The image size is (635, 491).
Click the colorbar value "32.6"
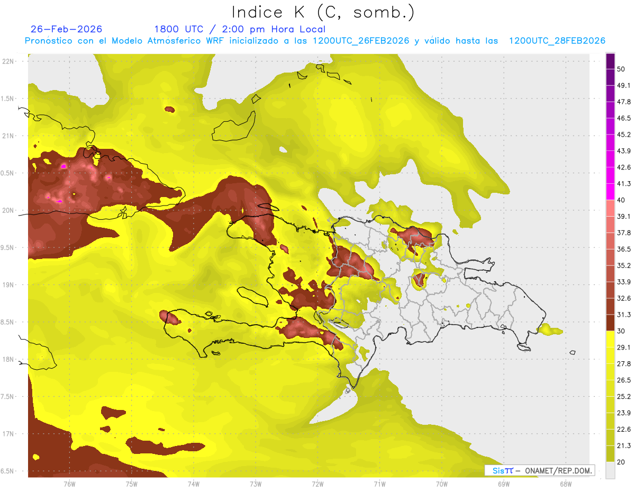pos(624,298)
